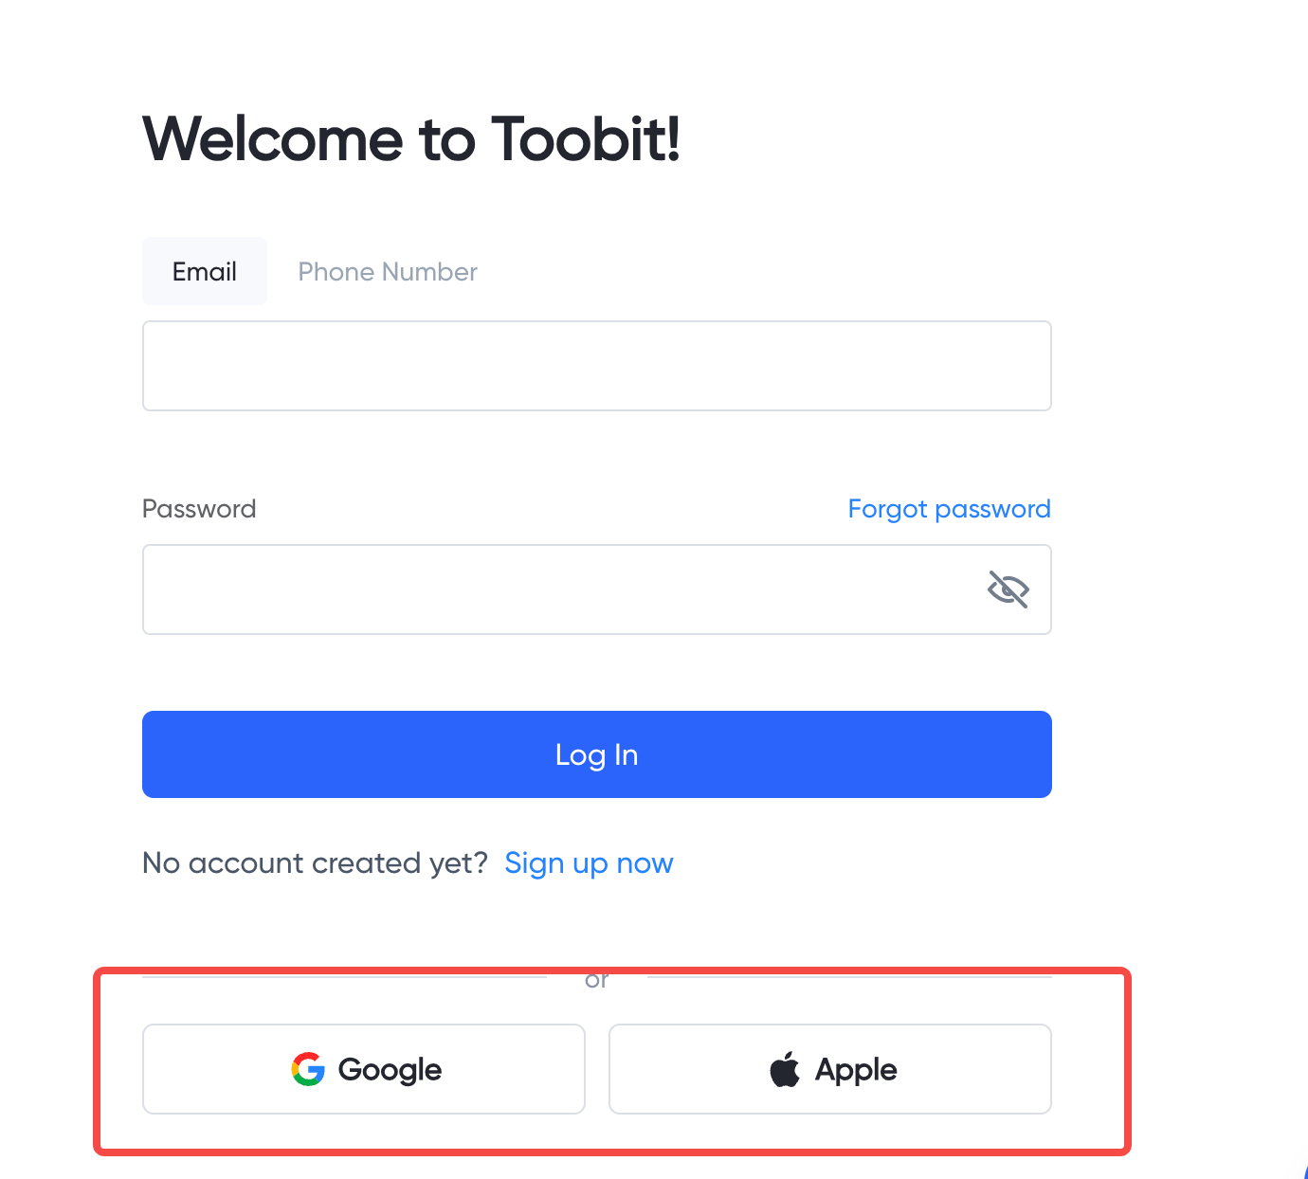Click the "or" divider text

tap(596, 981)
